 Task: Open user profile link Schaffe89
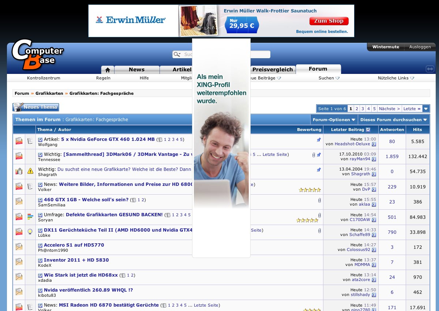coord(360,235)
